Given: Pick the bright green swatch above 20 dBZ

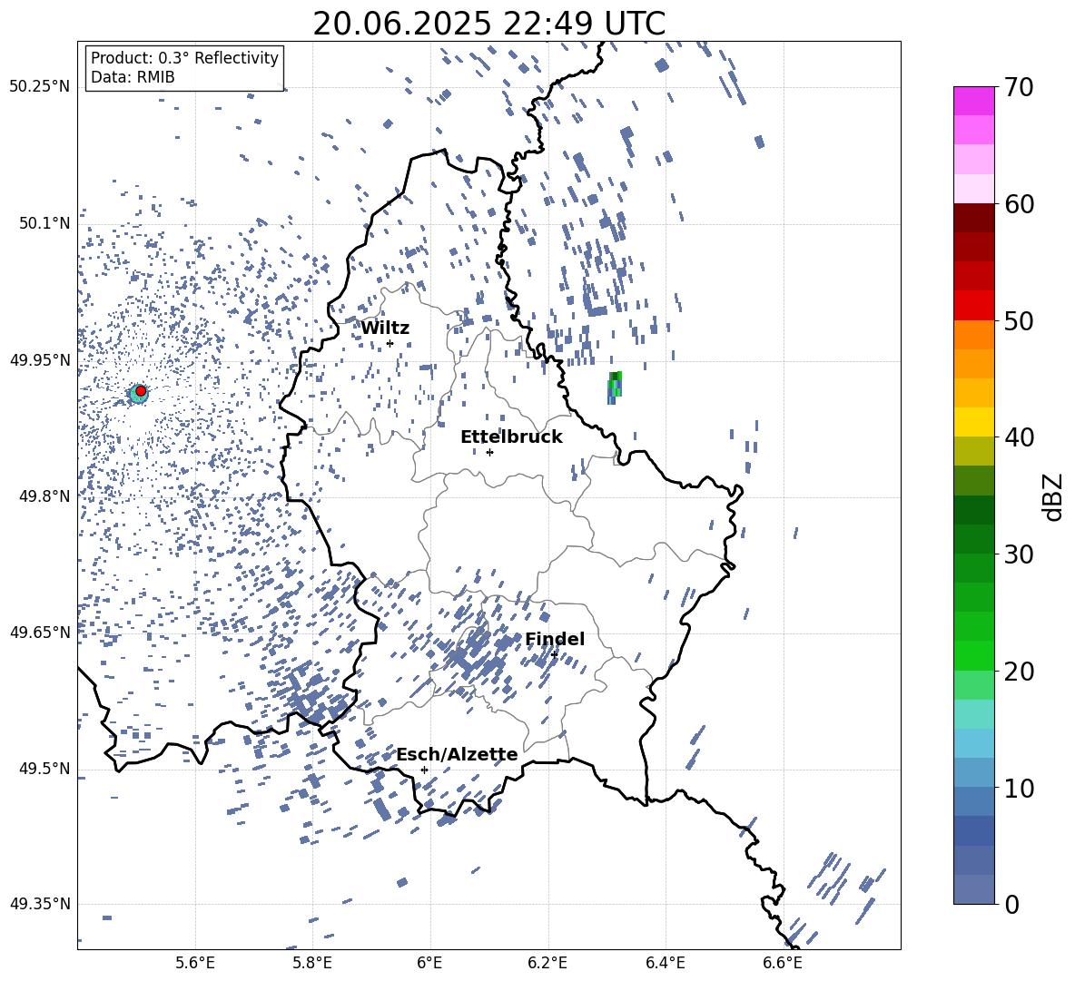Looking at the screenshot, I should [973, 655].
